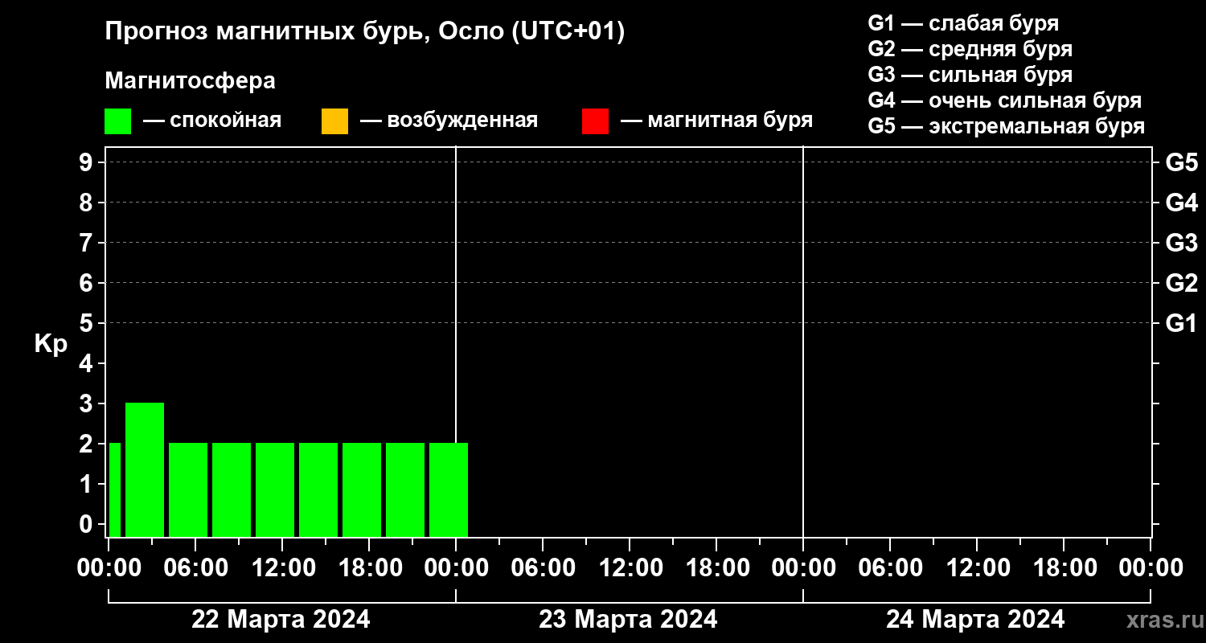The image size is (1206, 643).
Task: Click the '23 Марта 2024' date label
Action: point(628,620)
